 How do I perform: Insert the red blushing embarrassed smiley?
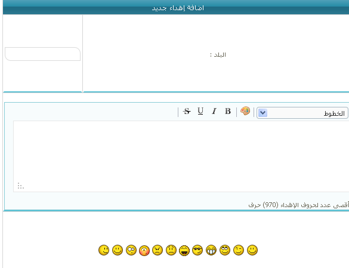tap(144, 251)
